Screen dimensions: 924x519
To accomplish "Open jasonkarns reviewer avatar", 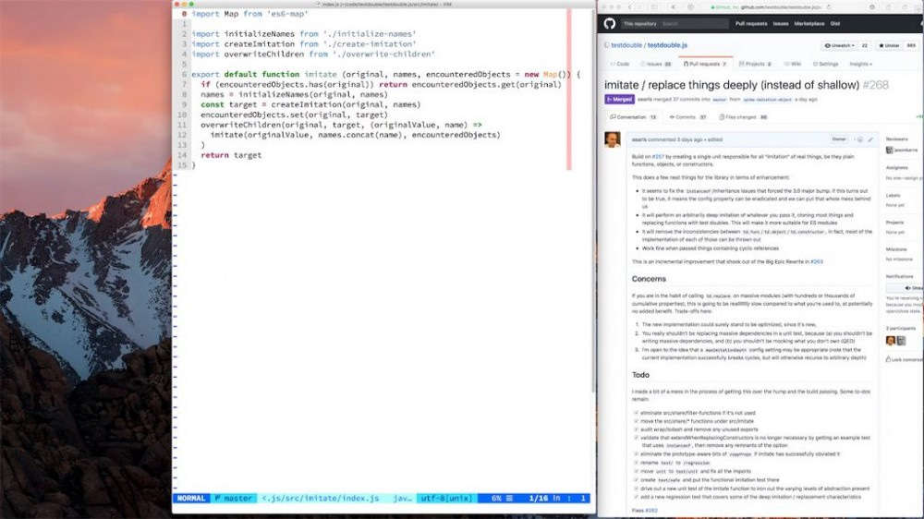I will pyautogui.click(x=890, y=151).
